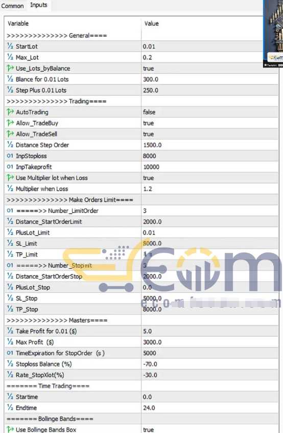Open Use Bollinge Bands Box value dropdown
The height and width of the screenshot is (433, 283).
(209, 429)
